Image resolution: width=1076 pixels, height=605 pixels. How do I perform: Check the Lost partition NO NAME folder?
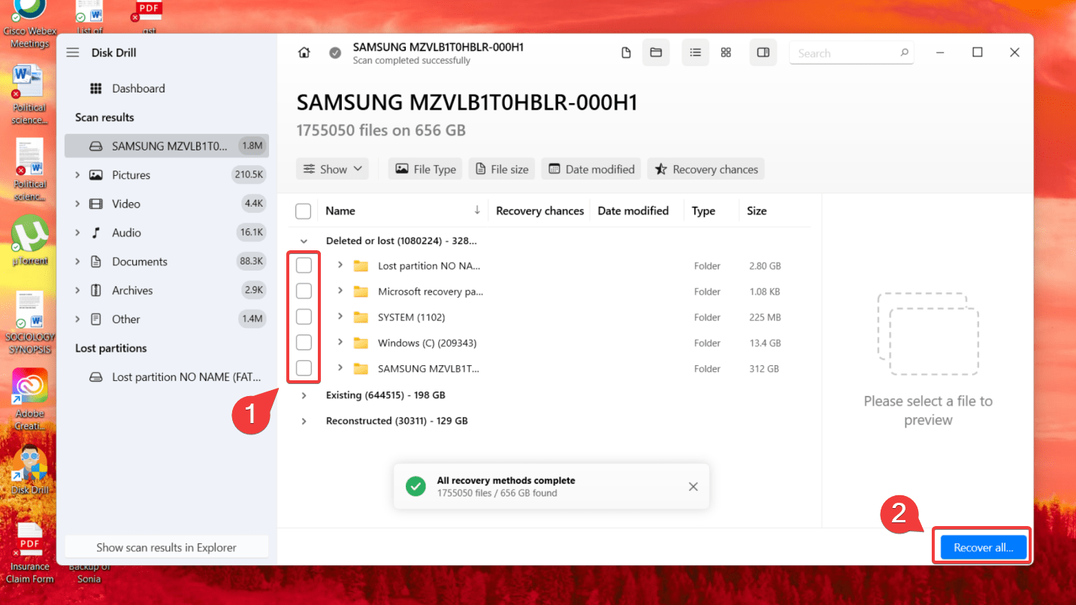(x=304, y=265)
